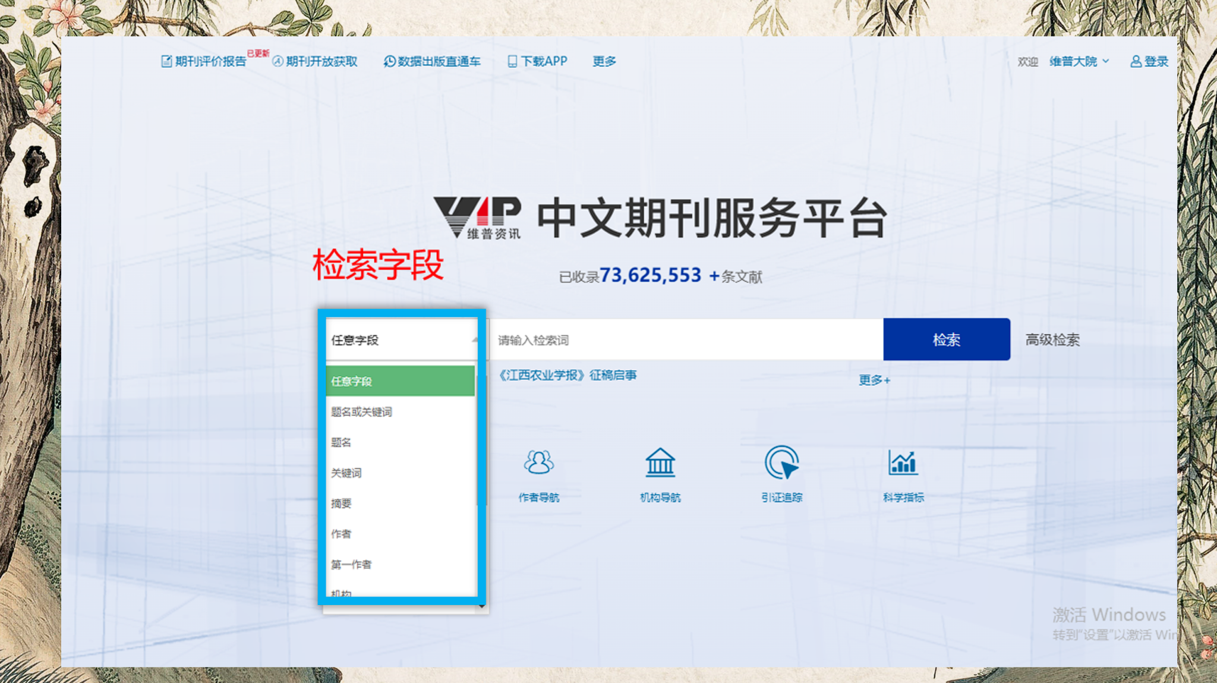The image size is (1217, 683).
Task: Open 机构导航 building icon
Action: tap(660, 462)
